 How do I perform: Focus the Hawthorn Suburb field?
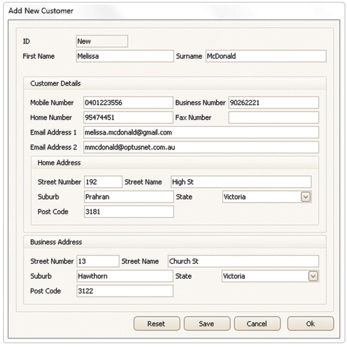click(x=125, y=276)
